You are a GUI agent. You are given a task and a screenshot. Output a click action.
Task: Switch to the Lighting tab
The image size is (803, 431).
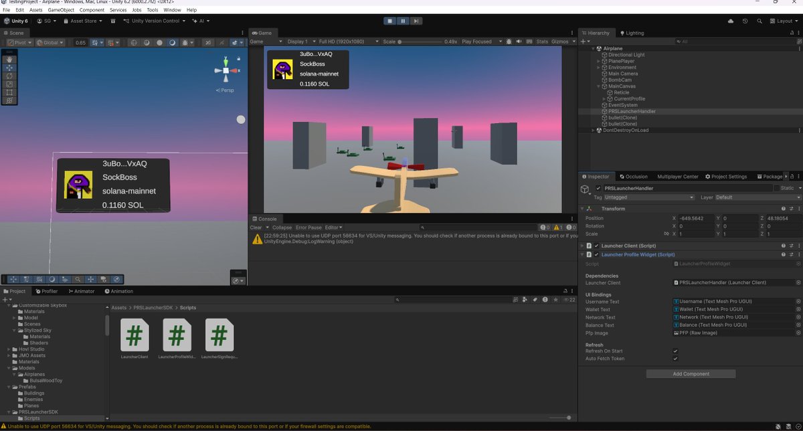click(x=632, y=33)
